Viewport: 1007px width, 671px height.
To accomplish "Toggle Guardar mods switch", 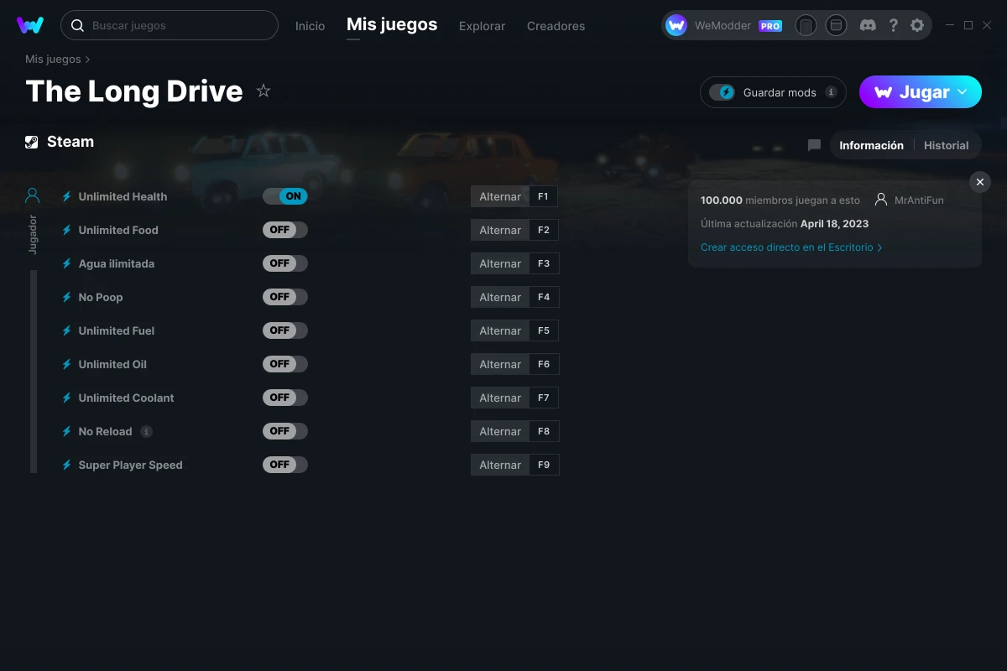I will (722, 92).
